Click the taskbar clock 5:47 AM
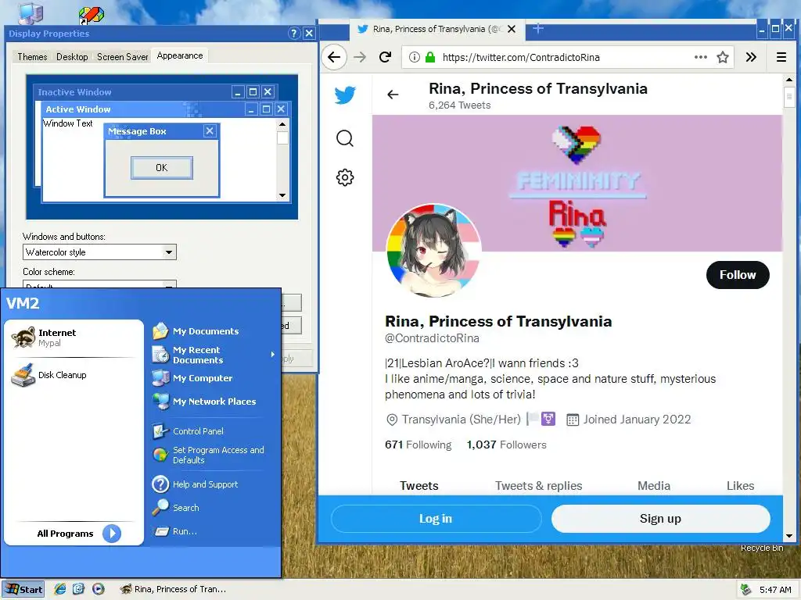 (x=775, y=590)
